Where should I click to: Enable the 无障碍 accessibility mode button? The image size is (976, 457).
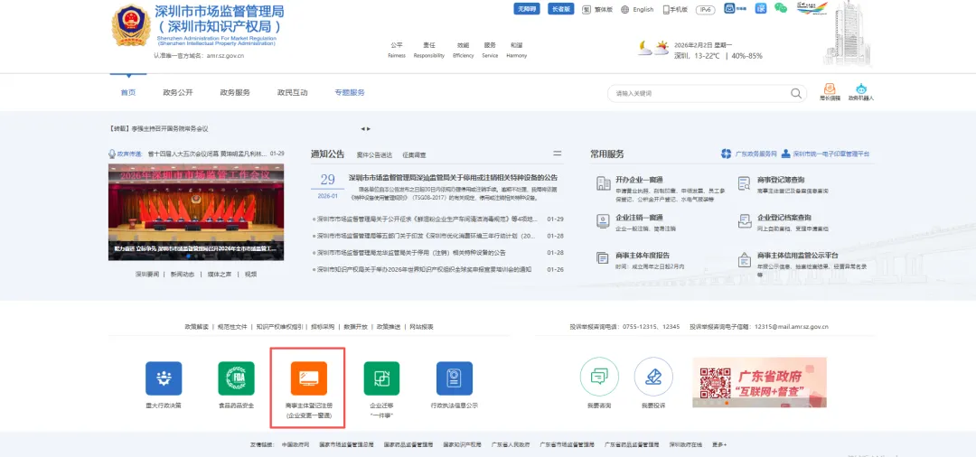click(527, 9)
